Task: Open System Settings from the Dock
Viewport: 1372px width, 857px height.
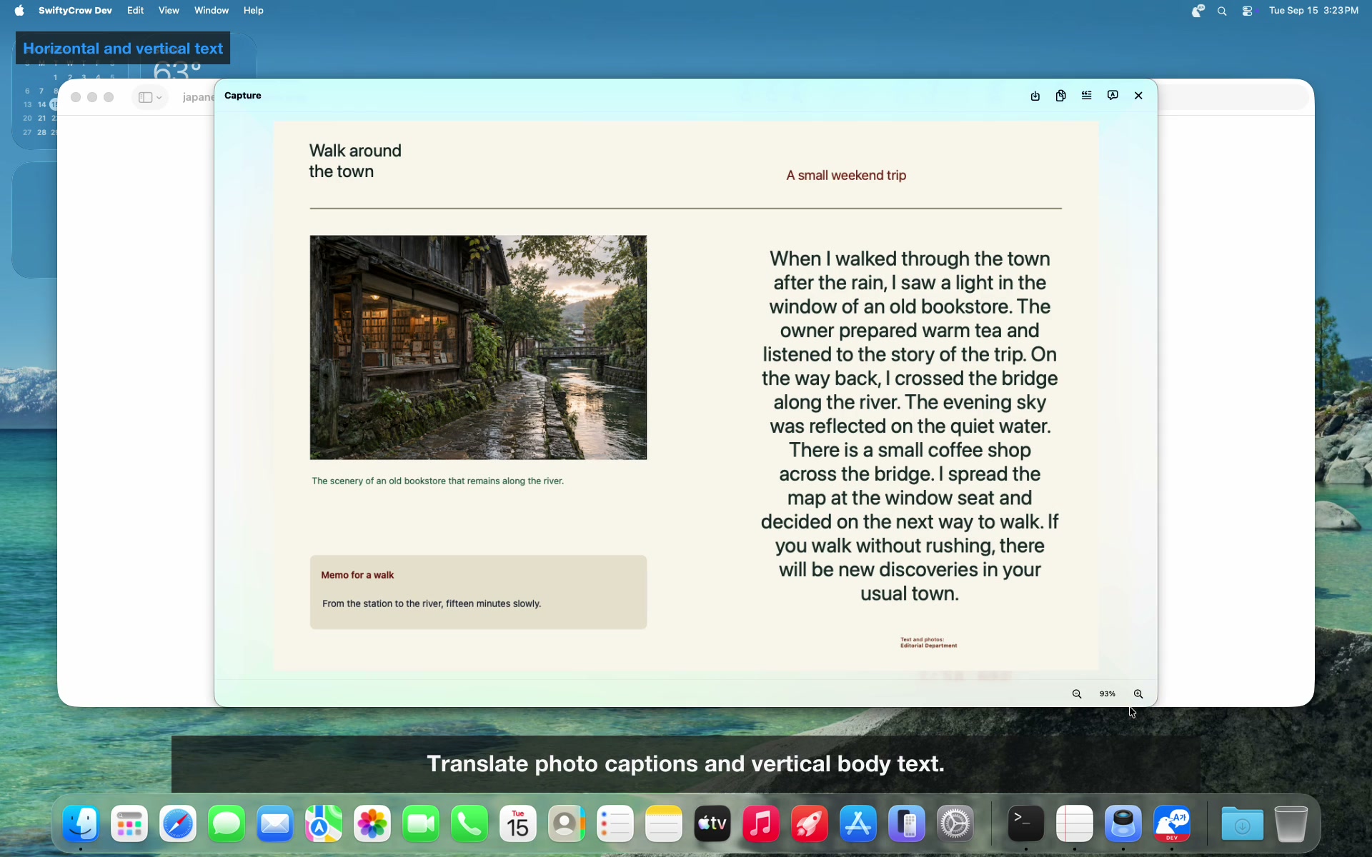Action: click(x=955, y=824)
